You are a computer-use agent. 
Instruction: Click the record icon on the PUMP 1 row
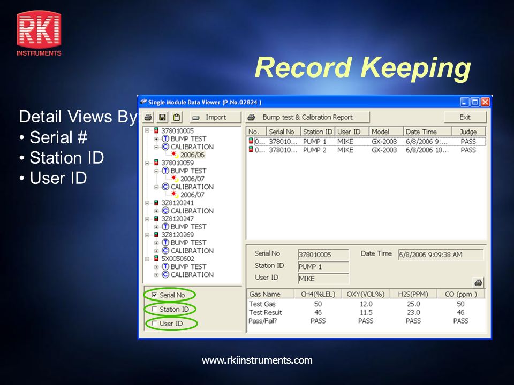tap(251, 141)
